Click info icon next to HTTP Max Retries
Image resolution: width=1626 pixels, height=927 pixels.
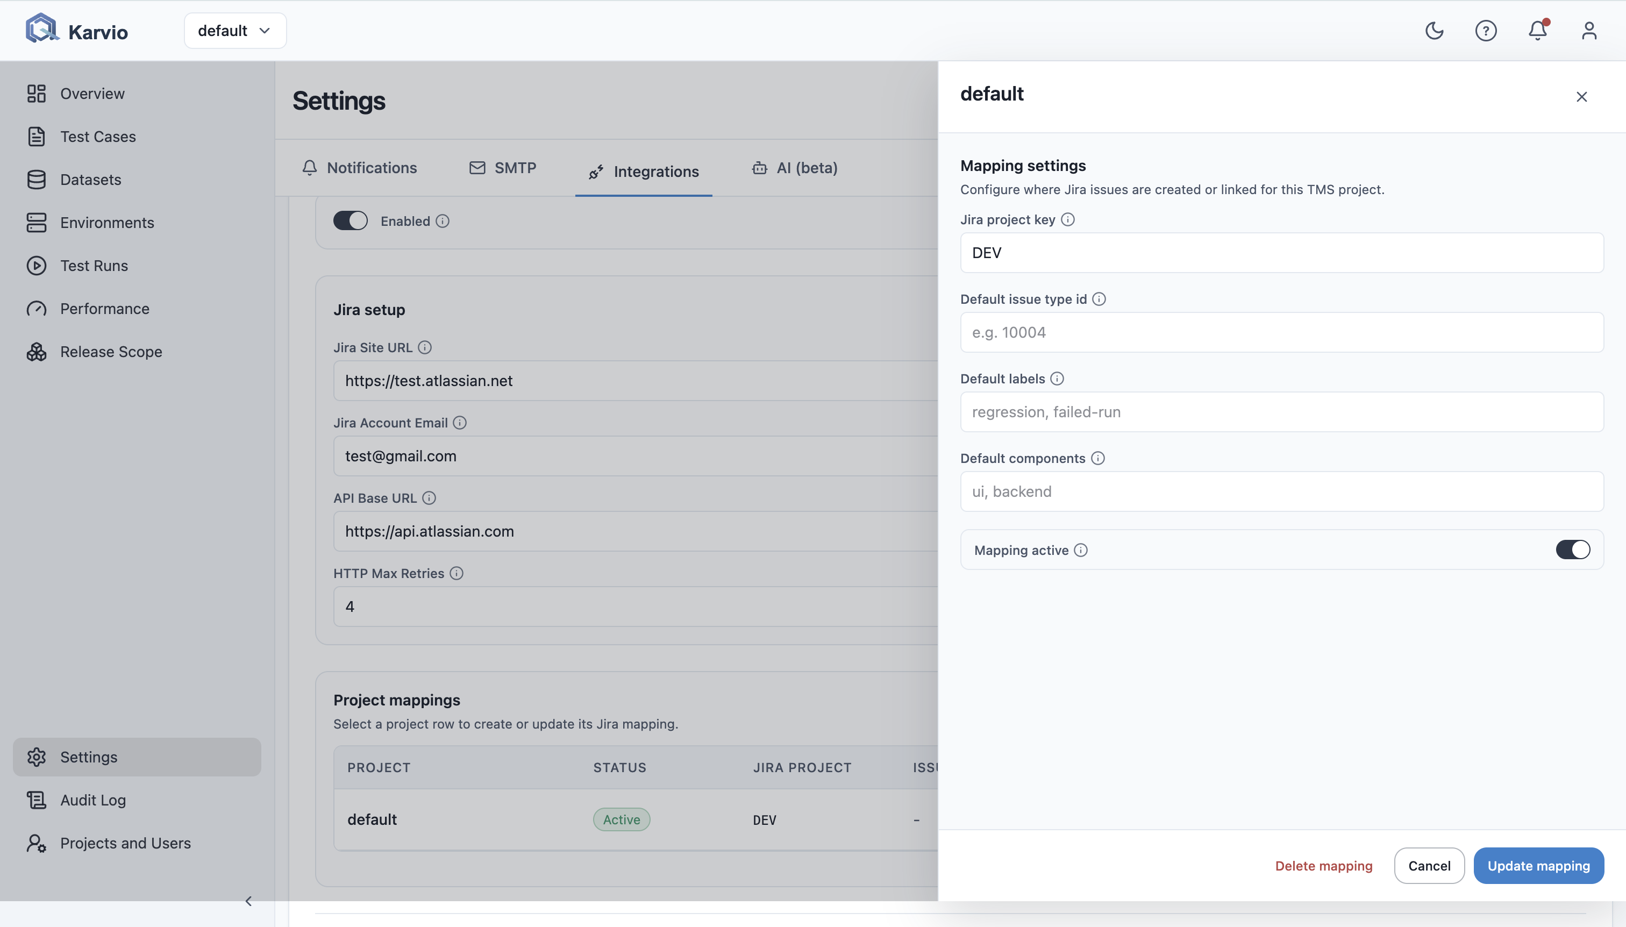457,573
